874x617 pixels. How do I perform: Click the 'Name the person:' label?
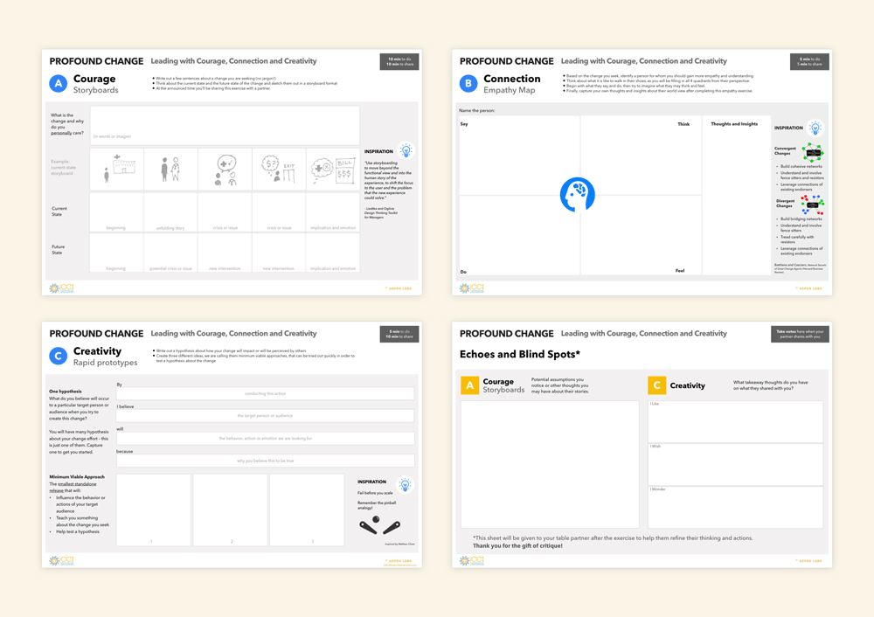[x=476, y=110]
